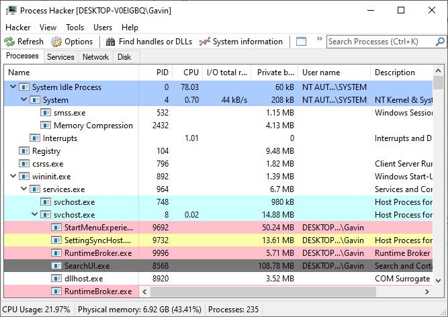The image size is (448, 317).
Task: Click the StartMenuExperience process icon
Action: point(56,227)
